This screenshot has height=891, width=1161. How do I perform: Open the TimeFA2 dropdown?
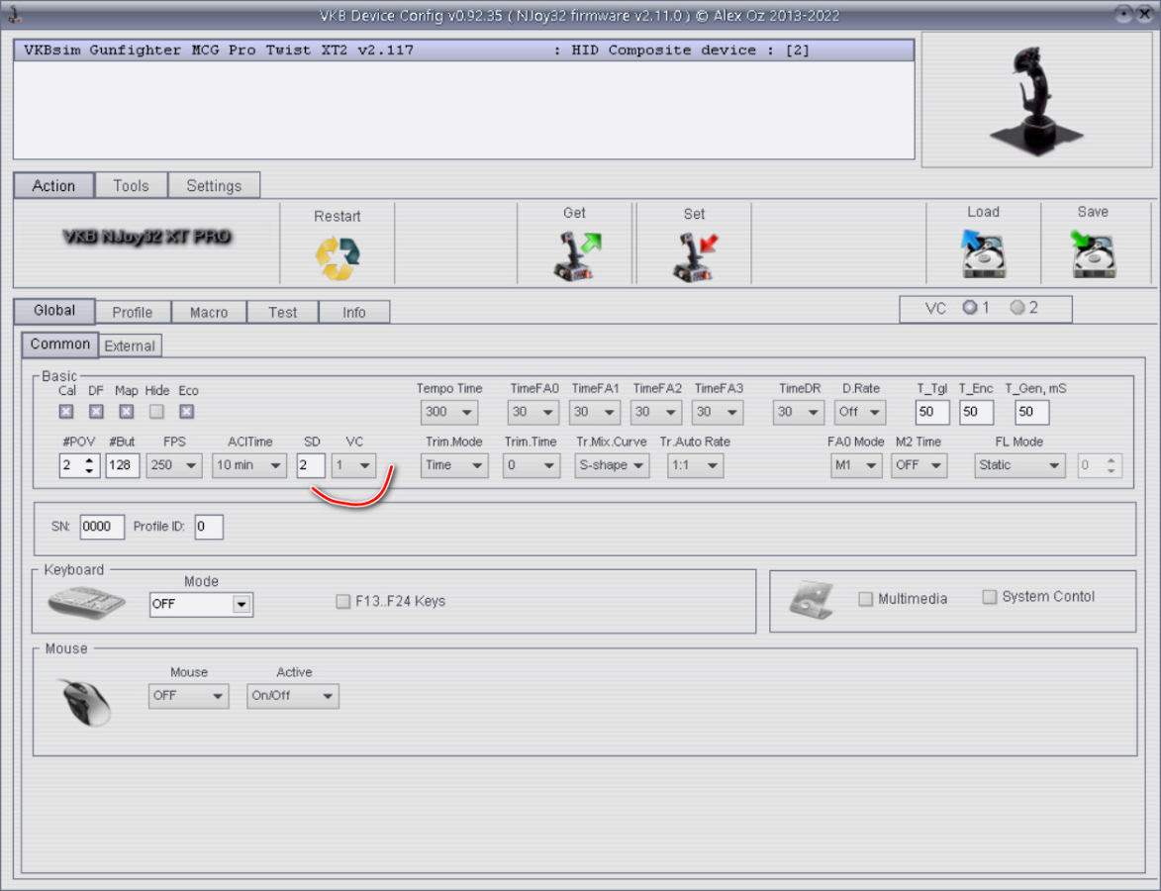pos(656,412)
